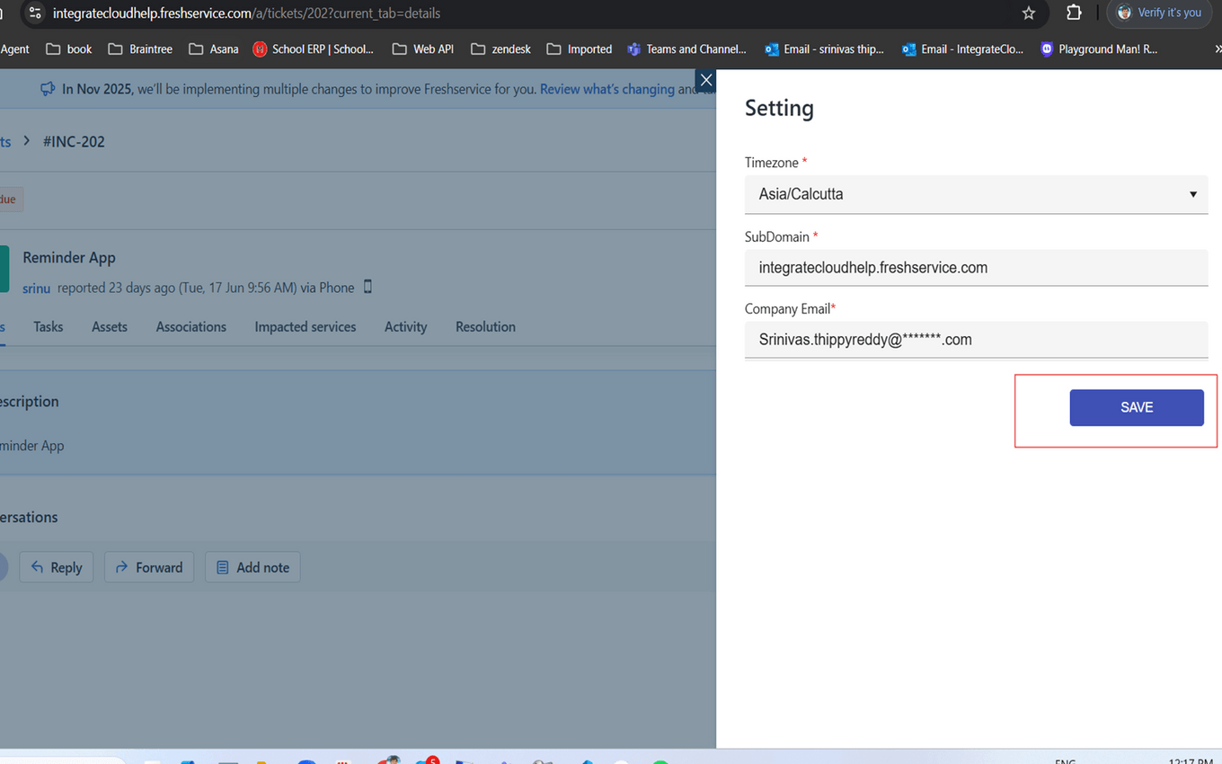Open the Asana bookmarks folder
The width and height of the screenshot is (1222, 764).
pos(214,49)
